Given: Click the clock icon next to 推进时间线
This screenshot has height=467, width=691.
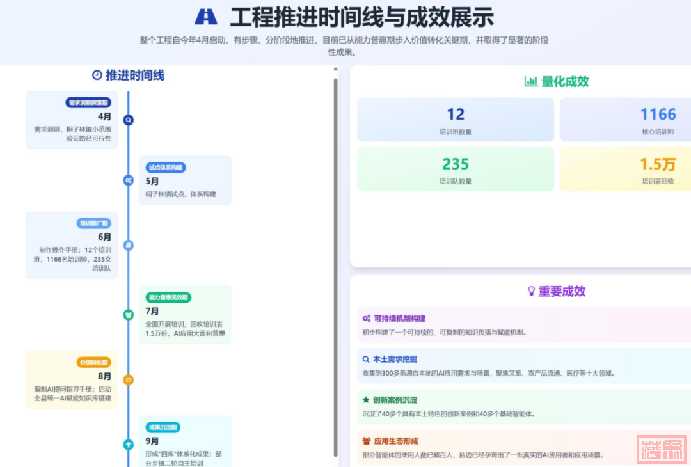Looking at the screenshot, I should [x=97, y=75].
